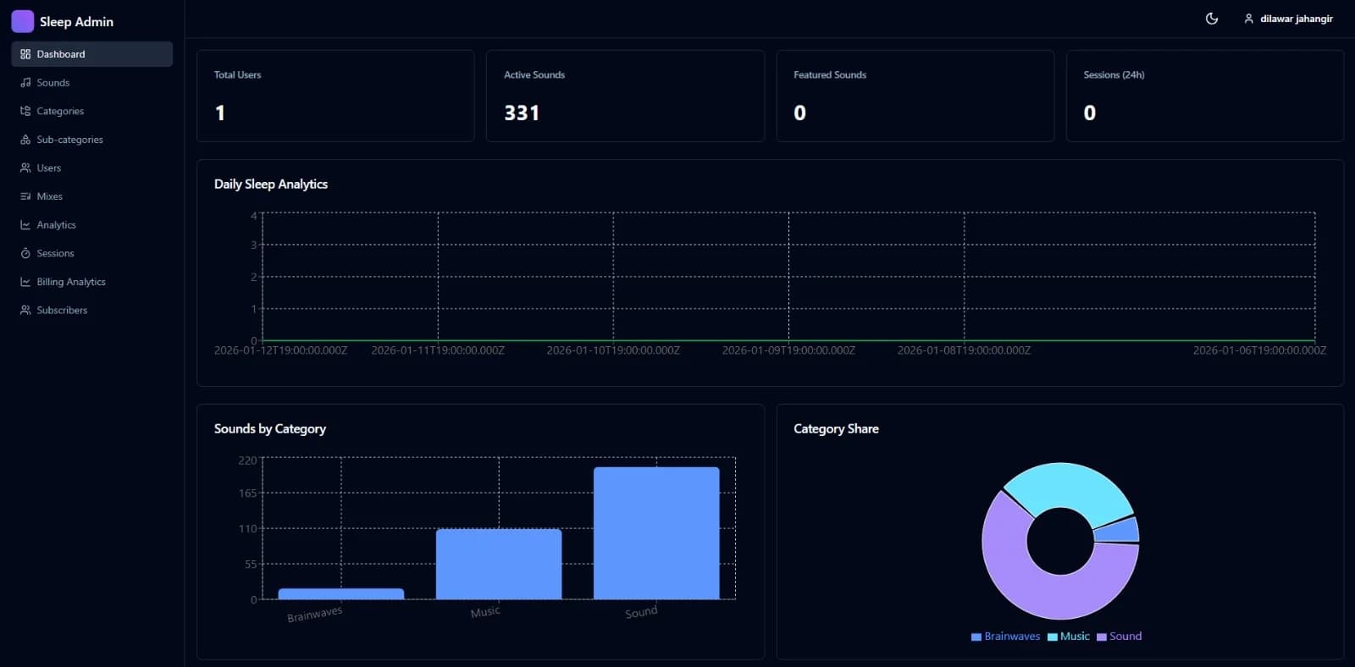Select the Sound bar in chart
The image size is (1355, 667).
pos(656,533)
